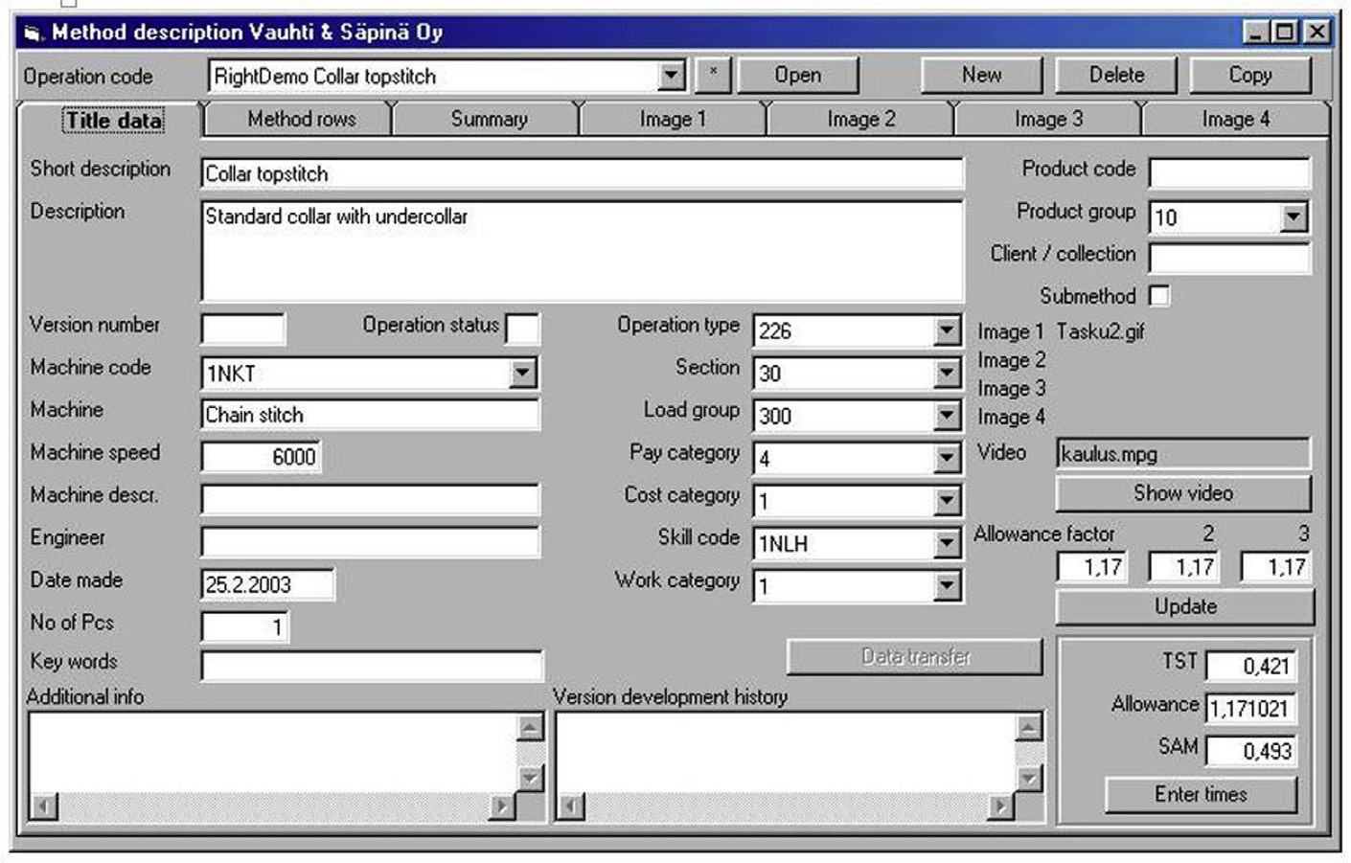
Task: Switch to the Method rows tab
Action: [301, 120]
